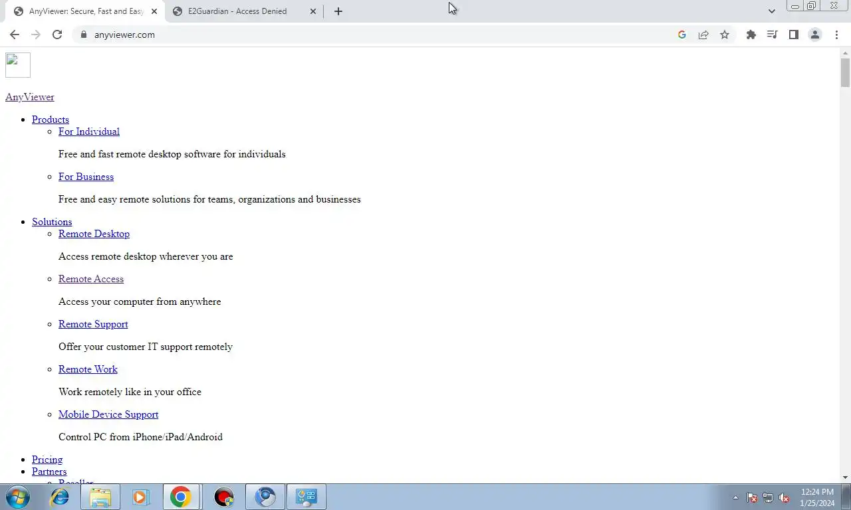Screen dimensions: 851x510
Task: Click the vertical scrollbar thumb
Action: (x=845, y=72)
